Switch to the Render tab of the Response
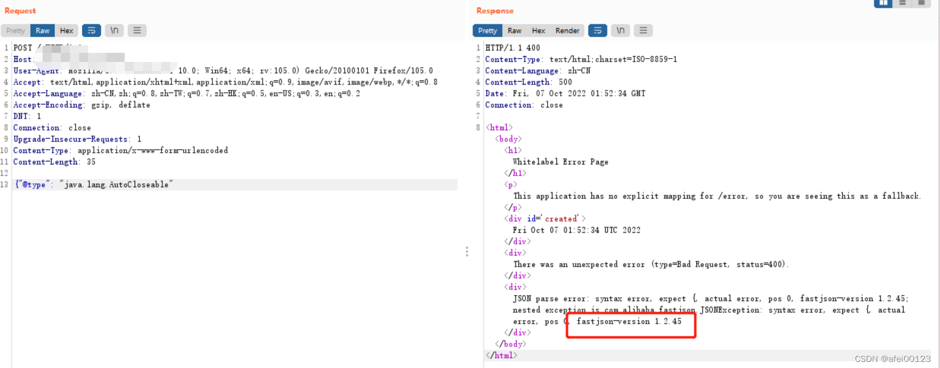Viewport: 940px width, 368px height. [567, 30]
